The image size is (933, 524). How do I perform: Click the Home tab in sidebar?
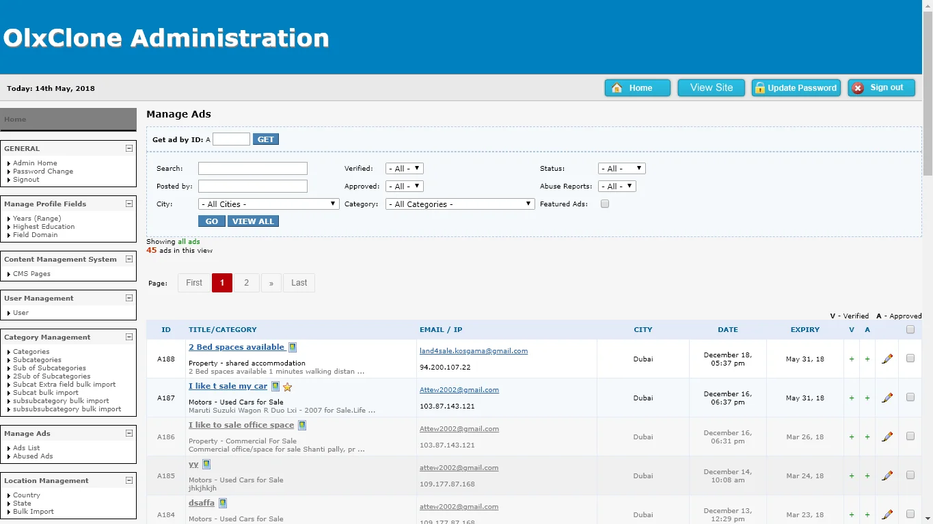click(68, 120)
